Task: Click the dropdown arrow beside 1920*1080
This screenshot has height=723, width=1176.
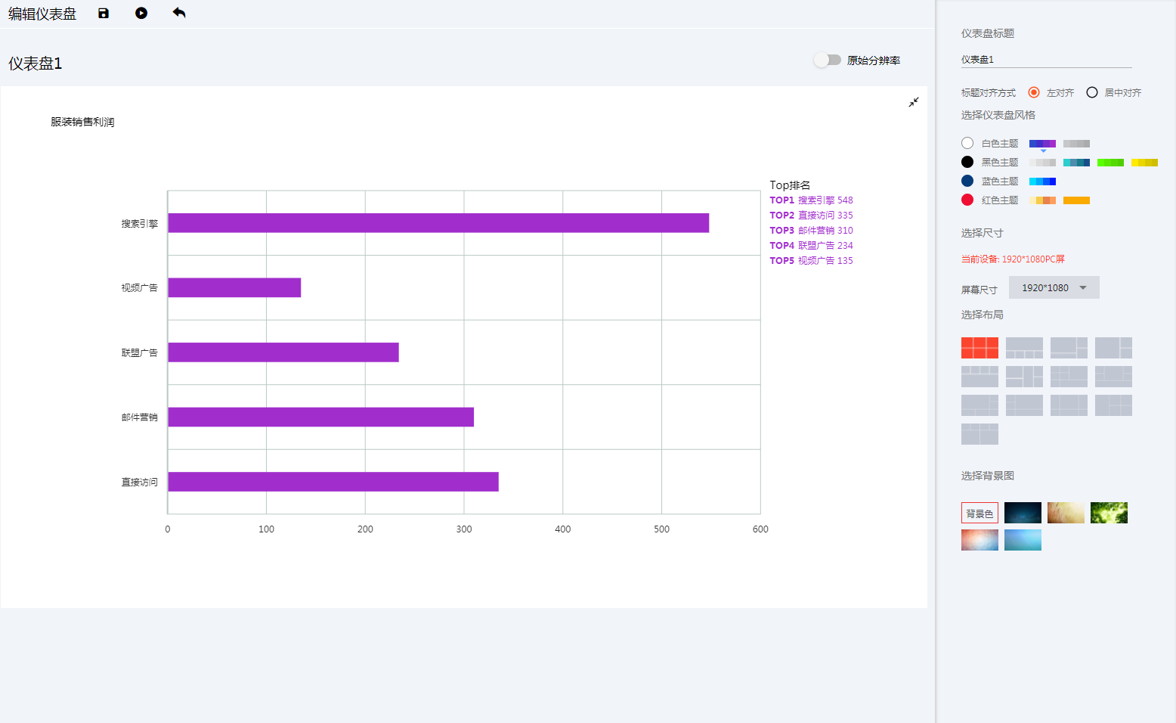Action: (x=1083, y=287)
